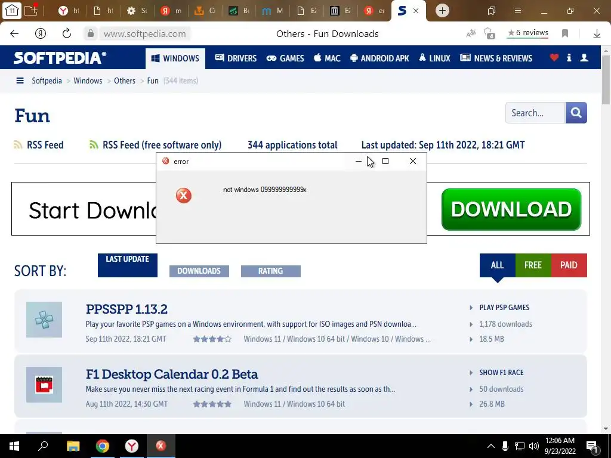611x458 pixels.
Task: Click the Softpedia logo
Action: (60, 58)
